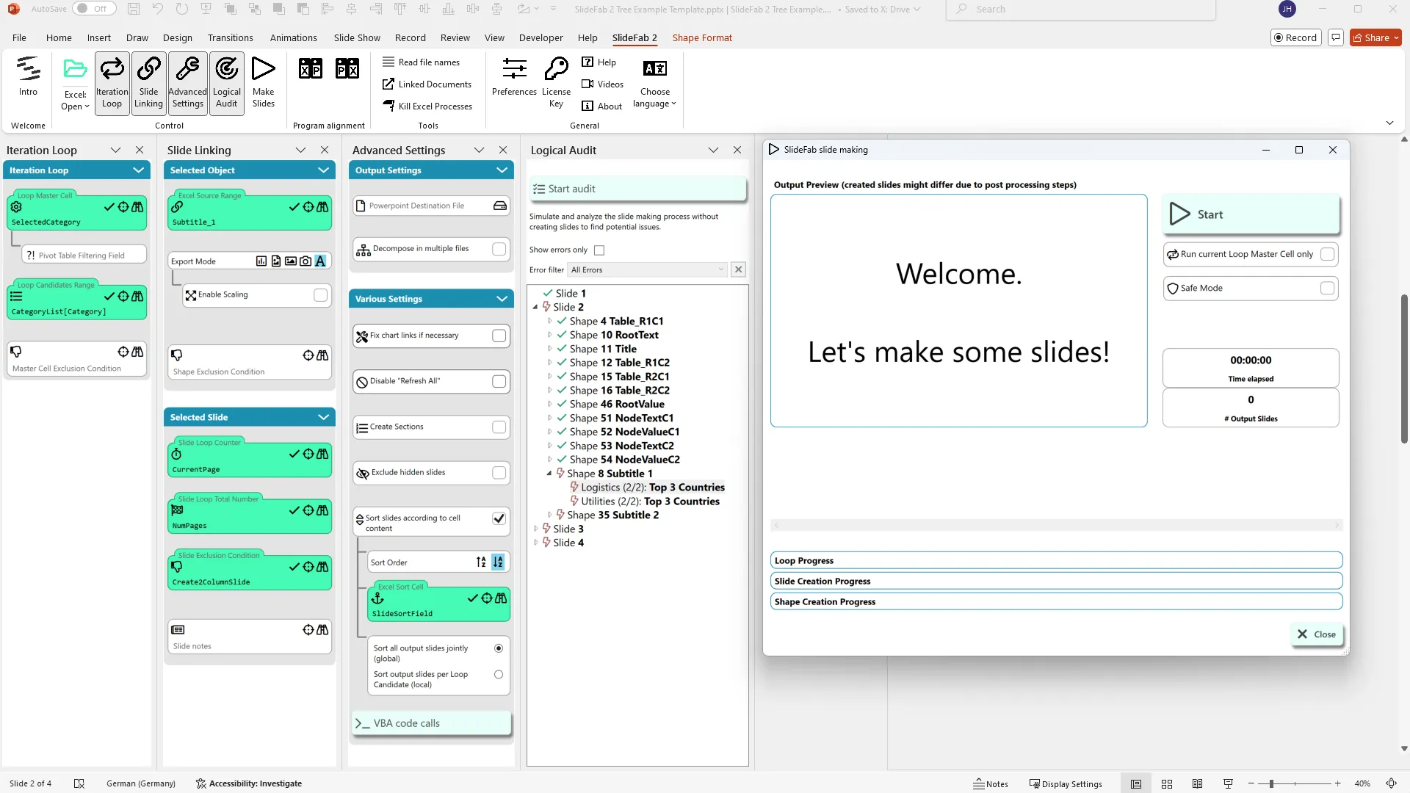Click the Make Slides play icon
This screenshot has width=1410, height=793.
pos(263,68)
